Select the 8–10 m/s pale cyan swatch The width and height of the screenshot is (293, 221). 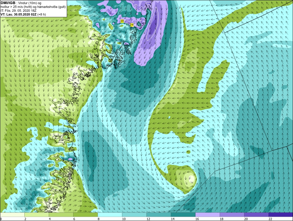110,215
